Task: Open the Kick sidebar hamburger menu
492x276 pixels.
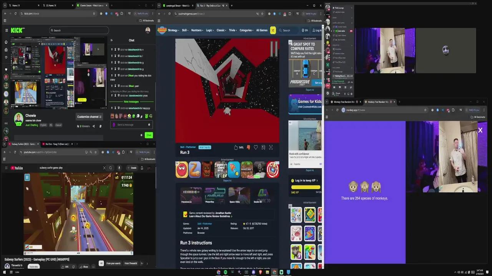Action: (6, 30)
